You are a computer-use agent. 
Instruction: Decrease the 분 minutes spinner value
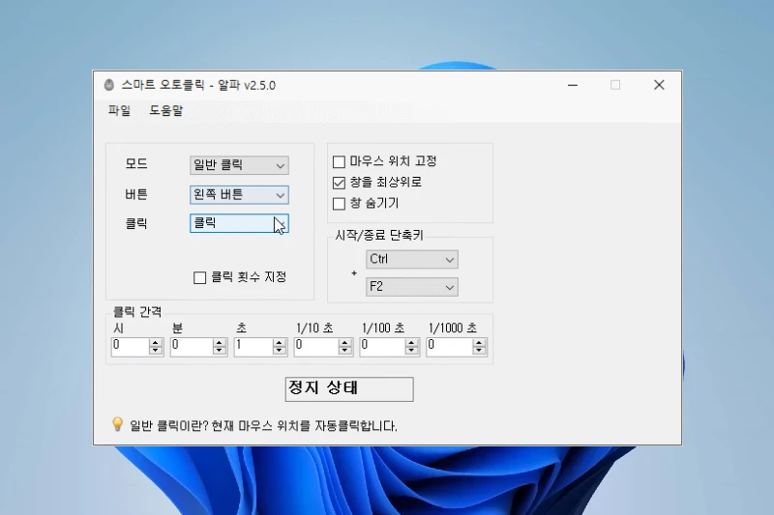point(220,351)
